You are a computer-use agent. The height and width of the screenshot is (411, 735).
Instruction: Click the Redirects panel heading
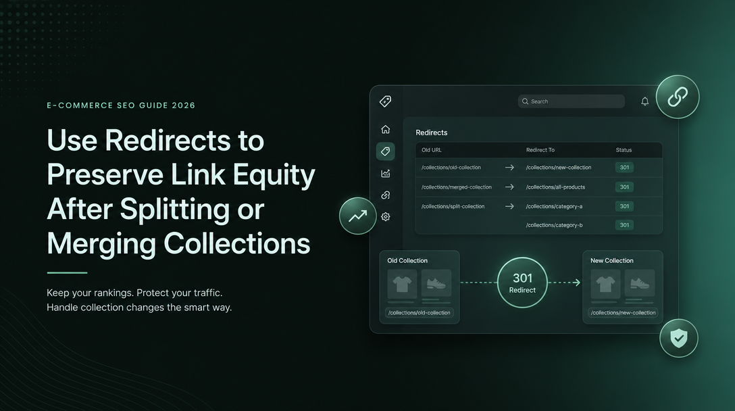point(431,132)
